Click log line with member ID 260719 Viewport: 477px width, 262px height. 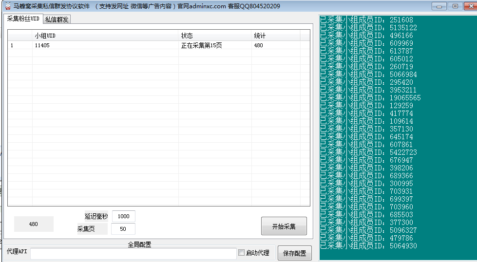[366, 67]
